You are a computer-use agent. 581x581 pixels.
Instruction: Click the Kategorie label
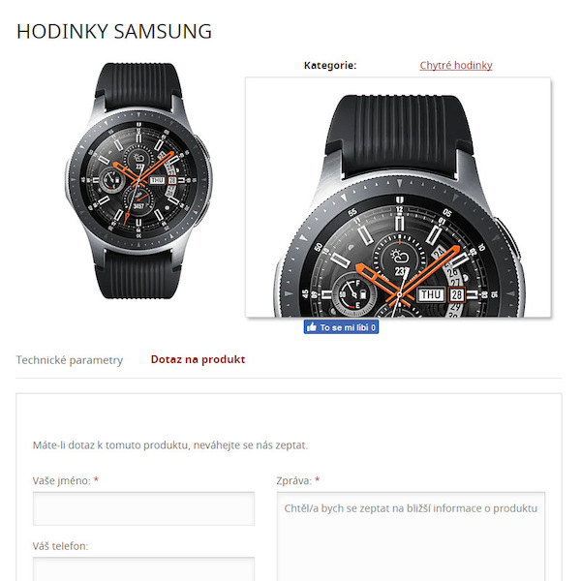pyautogui.click(x=330, y=66)
